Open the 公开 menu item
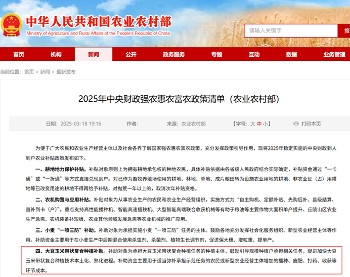Screen dimensions: 350x277 [131, 55]
